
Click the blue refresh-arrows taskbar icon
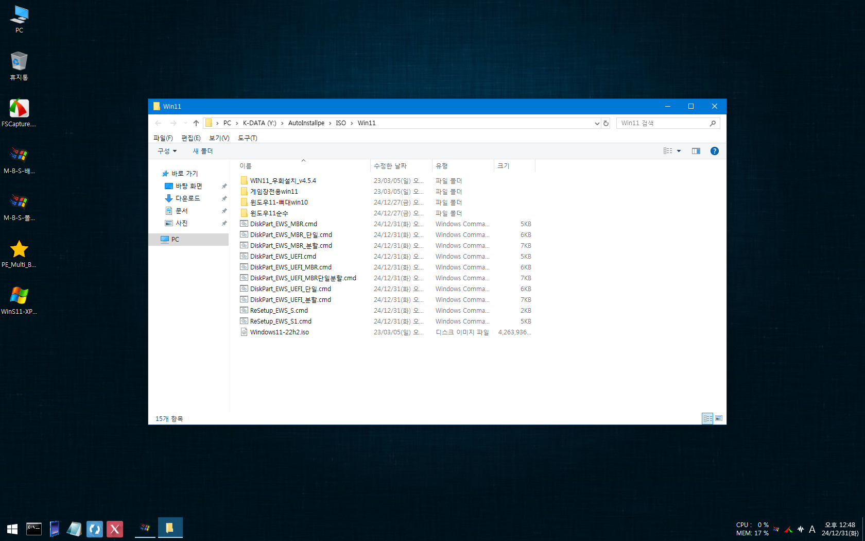pos(95,529)
